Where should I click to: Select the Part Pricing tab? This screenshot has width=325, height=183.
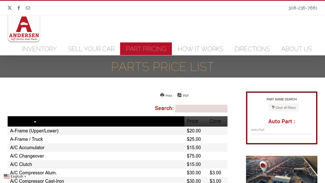click(146, 49)
